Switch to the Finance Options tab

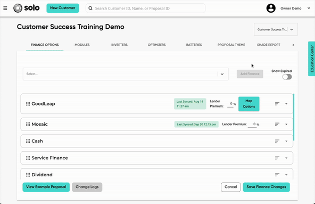click(x=45, y=45)
